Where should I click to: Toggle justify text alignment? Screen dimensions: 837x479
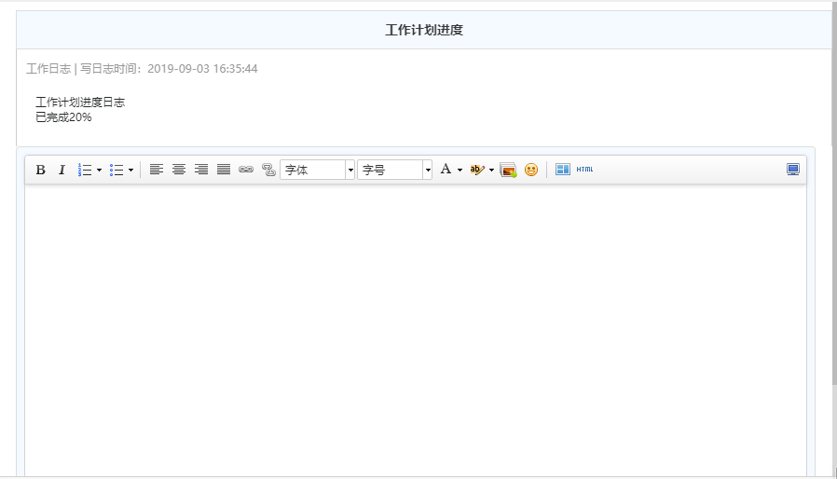[x=224, y=170]
